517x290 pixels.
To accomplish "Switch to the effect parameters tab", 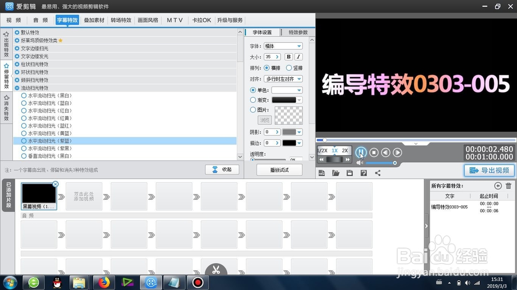I will [x=298, y=33].
